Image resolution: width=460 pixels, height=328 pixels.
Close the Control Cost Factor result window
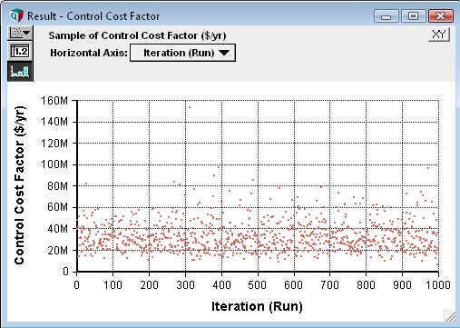pyautogui.click(x=441, y=16)
